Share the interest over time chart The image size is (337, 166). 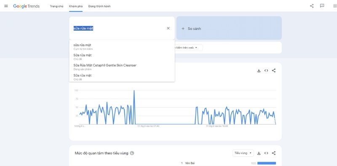[273, 70]
